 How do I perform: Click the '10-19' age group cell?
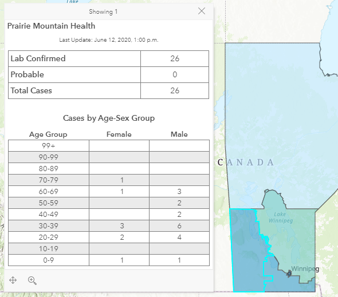[x=49, y=249]
